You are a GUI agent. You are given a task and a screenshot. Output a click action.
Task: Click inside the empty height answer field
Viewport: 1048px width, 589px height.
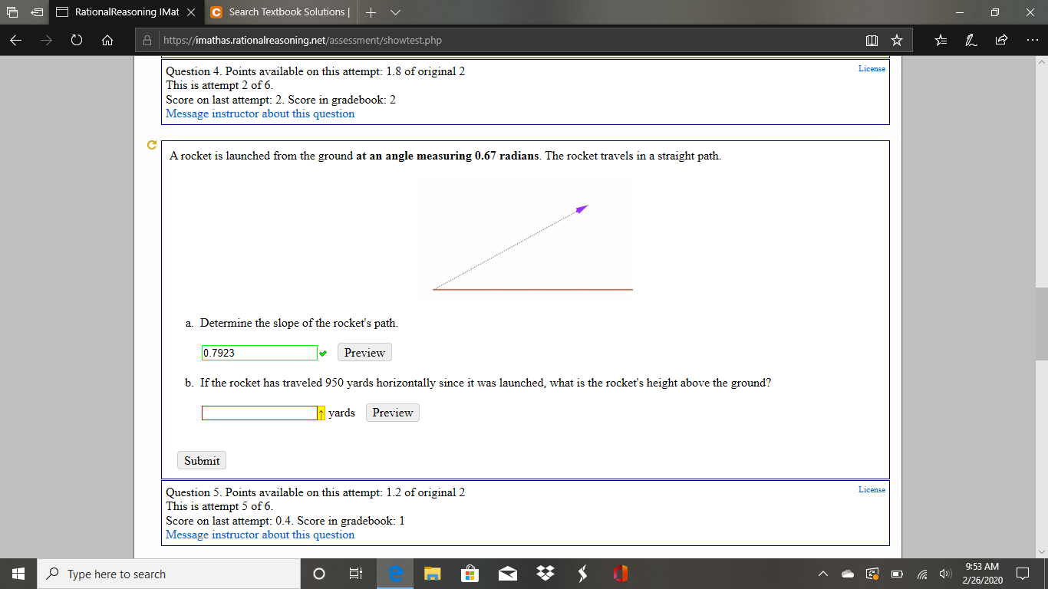[259, 413]
